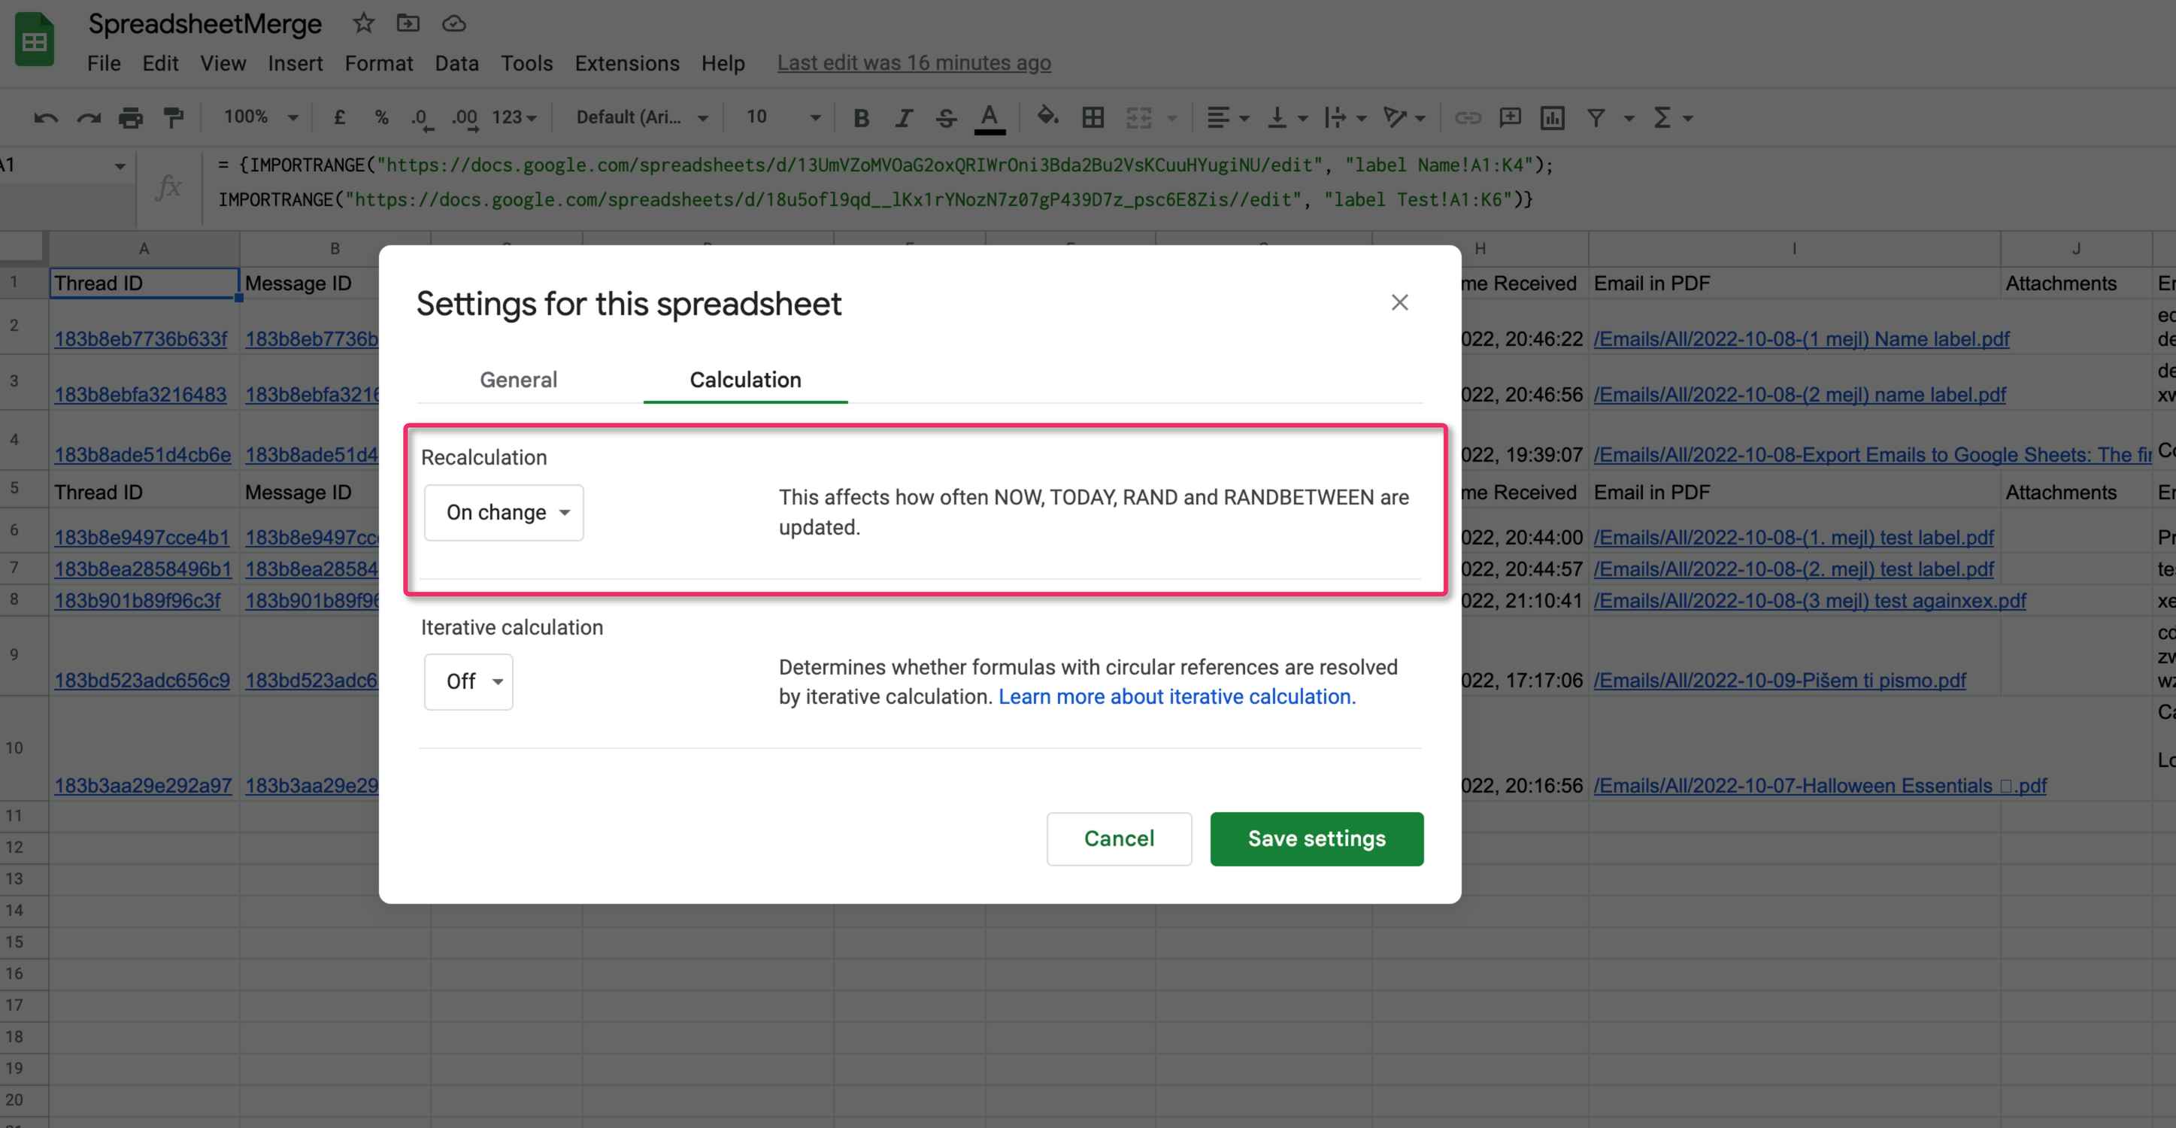Close the settings dialog

point(1400,302)
